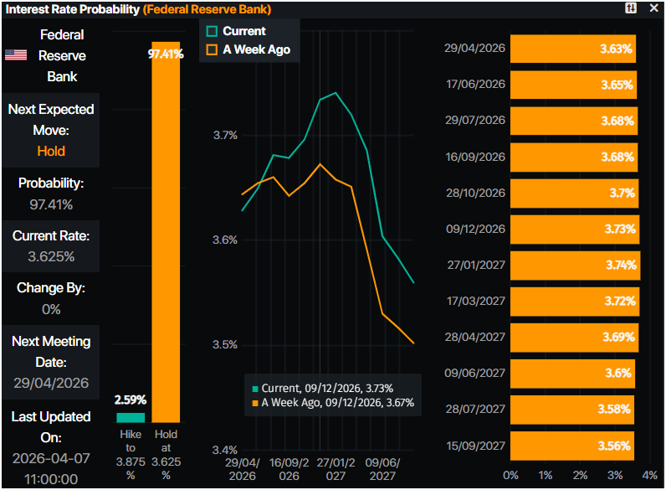Select the 17/06/2026 3.65% rate bar
This screenshot has width=666, height=490.
574,85
